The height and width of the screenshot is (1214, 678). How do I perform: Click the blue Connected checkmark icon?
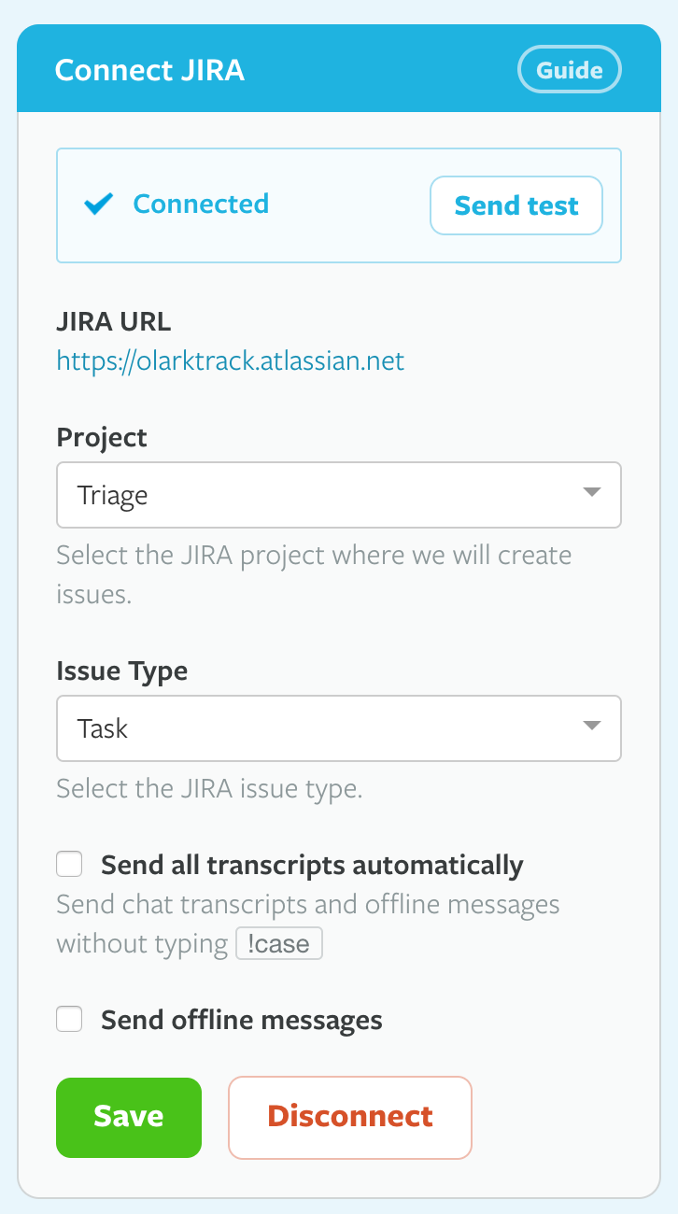[98, 205]
